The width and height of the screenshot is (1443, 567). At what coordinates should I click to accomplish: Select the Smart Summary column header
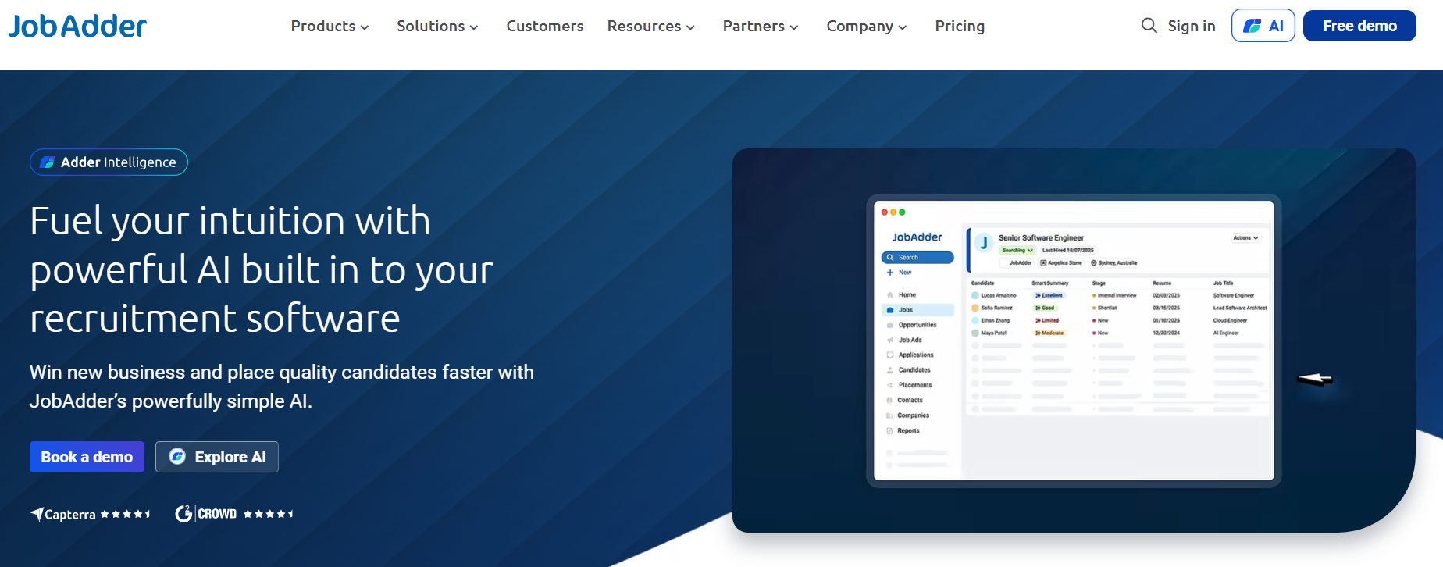click(1049, 283)
